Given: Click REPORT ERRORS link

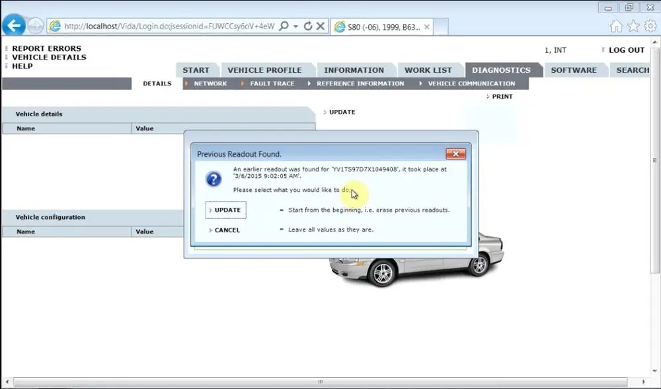Looking at the screenshot, I should coord(46,48).
